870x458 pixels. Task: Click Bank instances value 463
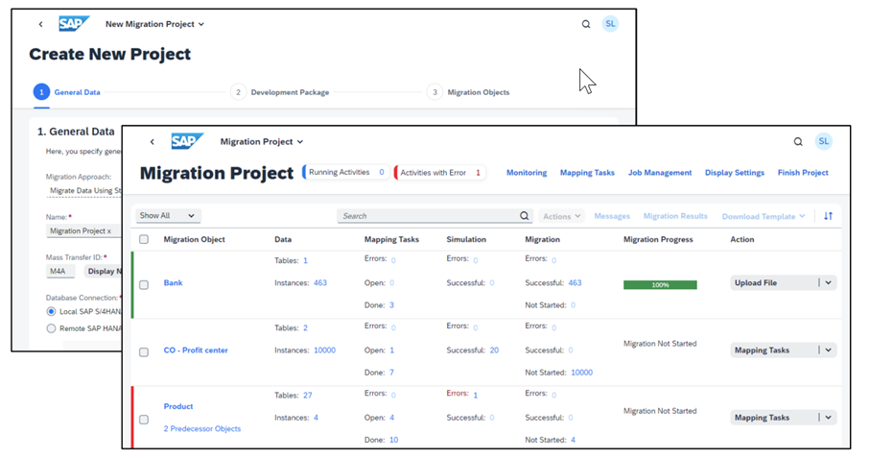click(320, 282)
